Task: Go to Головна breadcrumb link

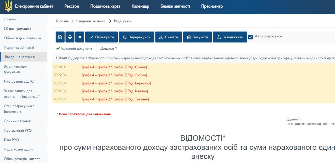Action: [62, 21]
